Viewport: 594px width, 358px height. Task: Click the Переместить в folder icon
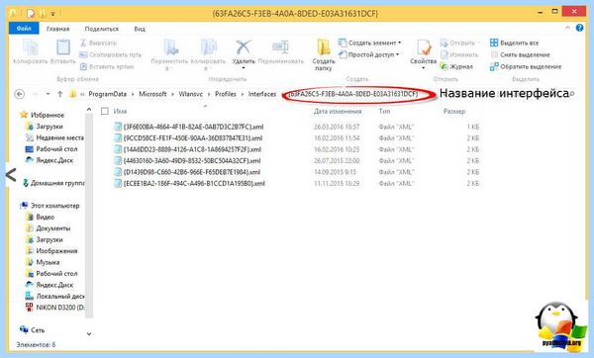[170, 48]
